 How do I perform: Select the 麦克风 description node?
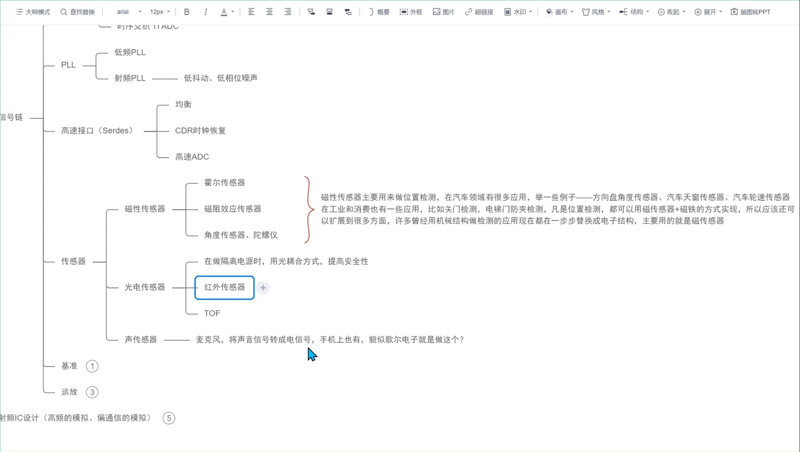coord(330,339)
